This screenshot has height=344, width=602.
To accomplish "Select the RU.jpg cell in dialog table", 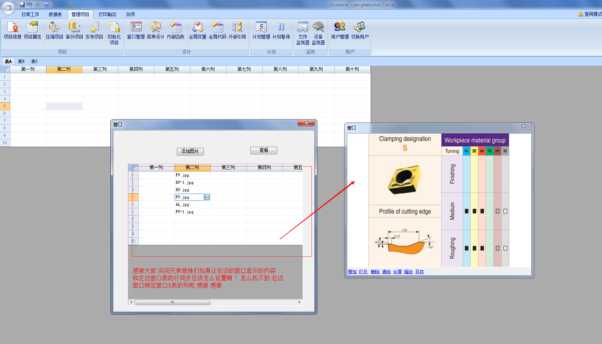I will pos(192,190).
